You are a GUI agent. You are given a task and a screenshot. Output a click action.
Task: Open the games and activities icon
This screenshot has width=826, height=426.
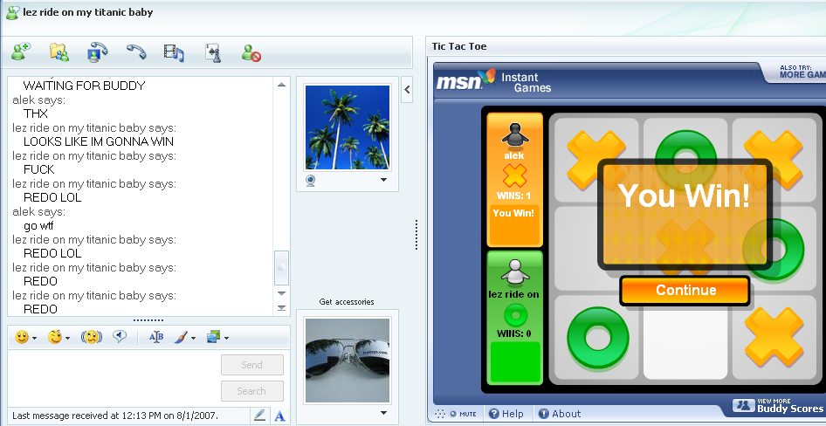pos(213,52)
